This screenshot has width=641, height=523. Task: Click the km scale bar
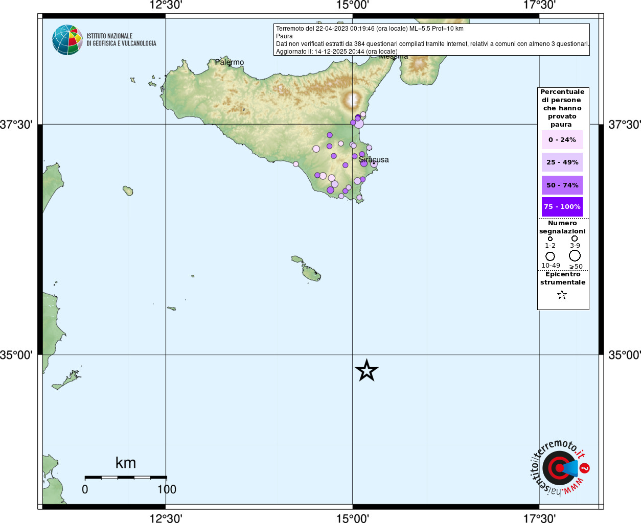126,478
